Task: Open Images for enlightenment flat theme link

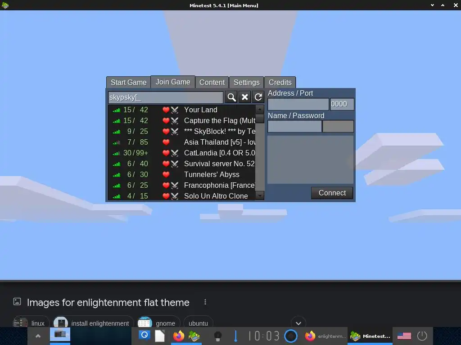Action: (108, 302)
